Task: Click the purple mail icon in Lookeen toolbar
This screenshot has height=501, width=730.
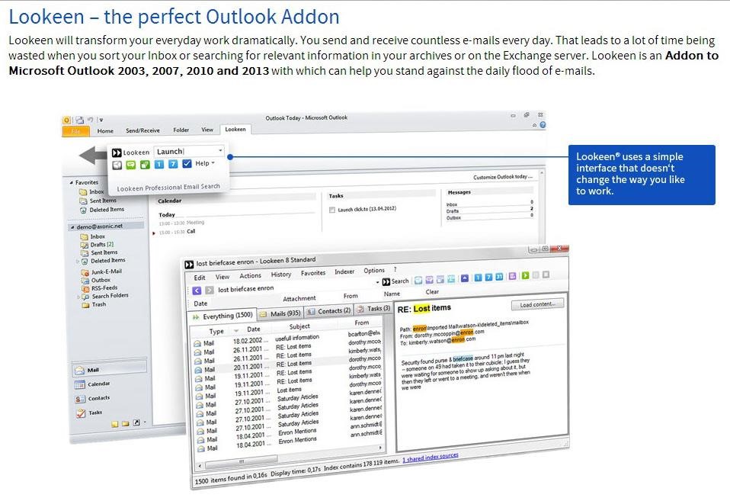Action: pyautogui.click(x=429, y=280)
